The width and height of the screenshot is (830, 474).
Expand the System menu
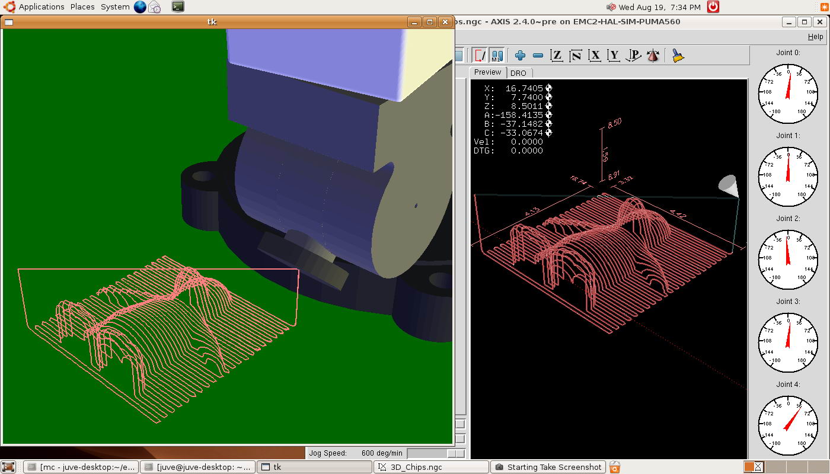(115, 7)
